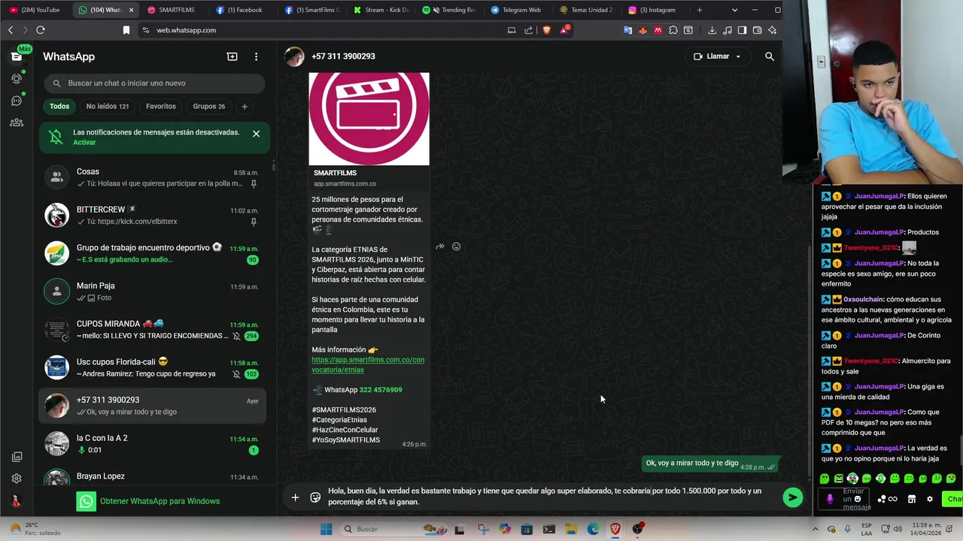Open the Brayan Lopez chat
The image size is (963, 541).
click(153, 476)
